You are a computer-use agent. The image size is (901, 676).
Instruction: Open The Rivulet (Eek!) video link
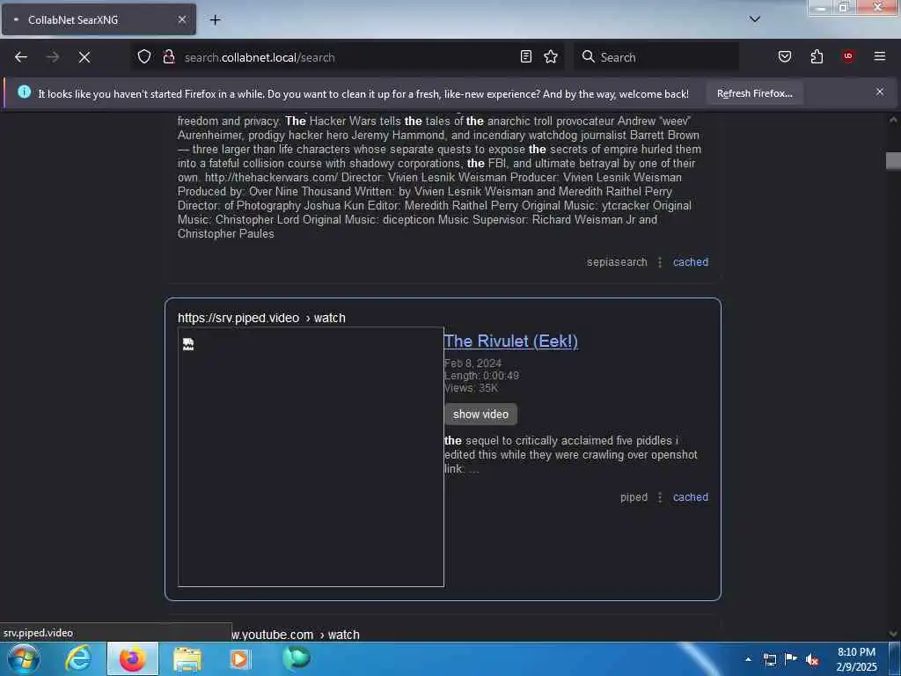point(511,342)
